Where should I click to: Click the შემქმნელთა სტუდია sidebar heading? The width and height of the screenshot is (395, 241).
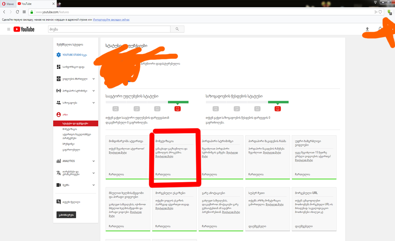[x=70, y=44]
